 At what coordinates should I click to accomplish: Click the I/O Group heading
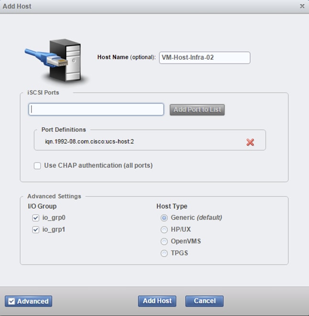click(42, 206)
